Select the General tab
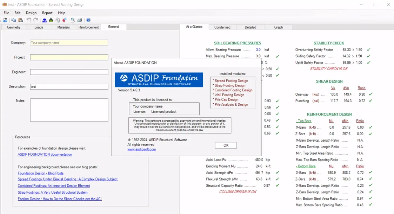Screen dimensions: 394x214 click(114, 27)
